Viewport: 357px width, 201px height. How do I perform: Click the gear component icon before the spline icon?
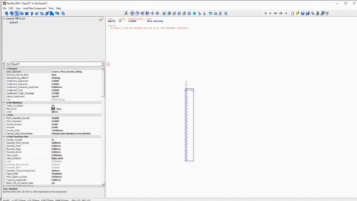(22, 13)
